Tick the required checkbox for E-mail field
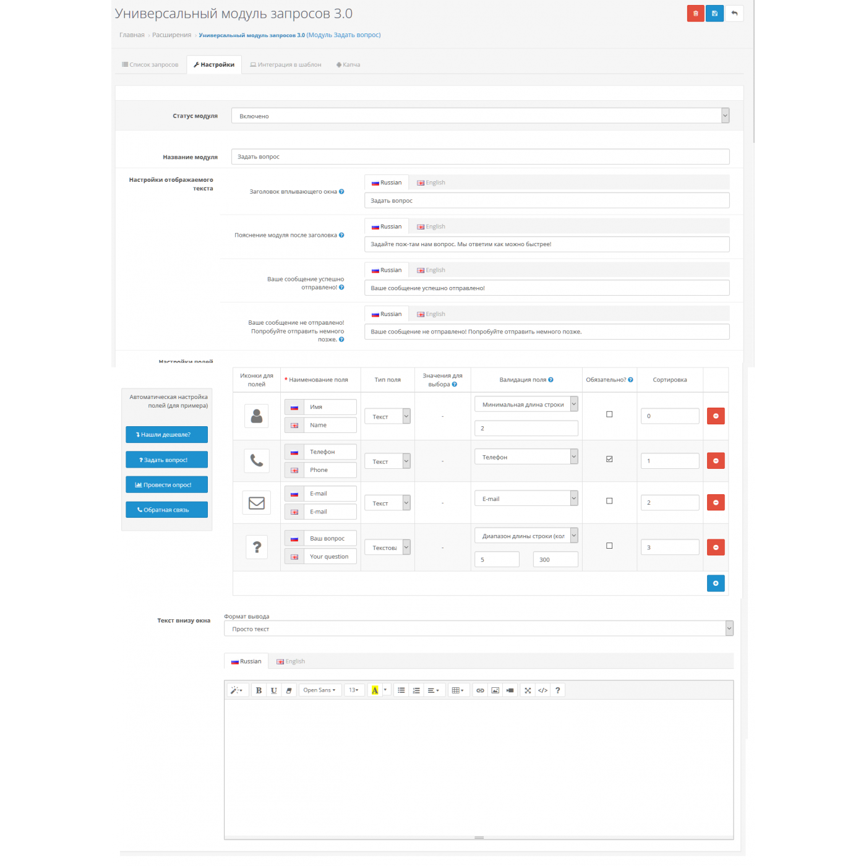This screenshot has height=866, width=866. tap(609, 501)
